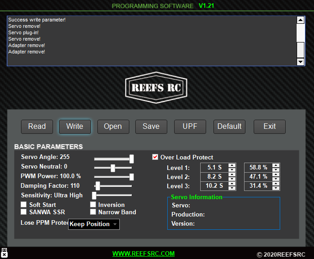
Task: Click the Read button
Action: pos(37,127)
